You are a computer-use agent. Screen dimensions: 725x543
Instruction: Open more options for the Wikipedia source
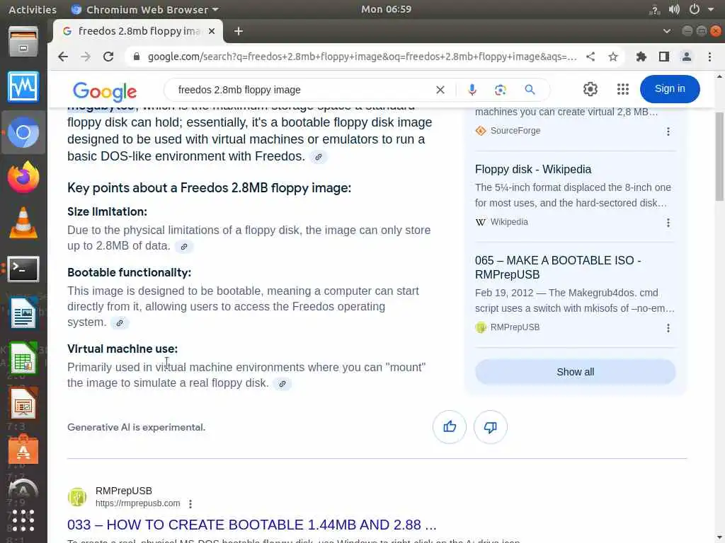668,223
